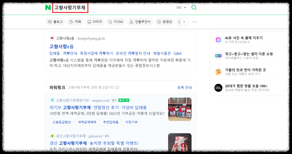Image resolution: width=292 pixels, height=154 pixels.
Task: Switch to the 카페 tab
Action: (x=75, y=22)
